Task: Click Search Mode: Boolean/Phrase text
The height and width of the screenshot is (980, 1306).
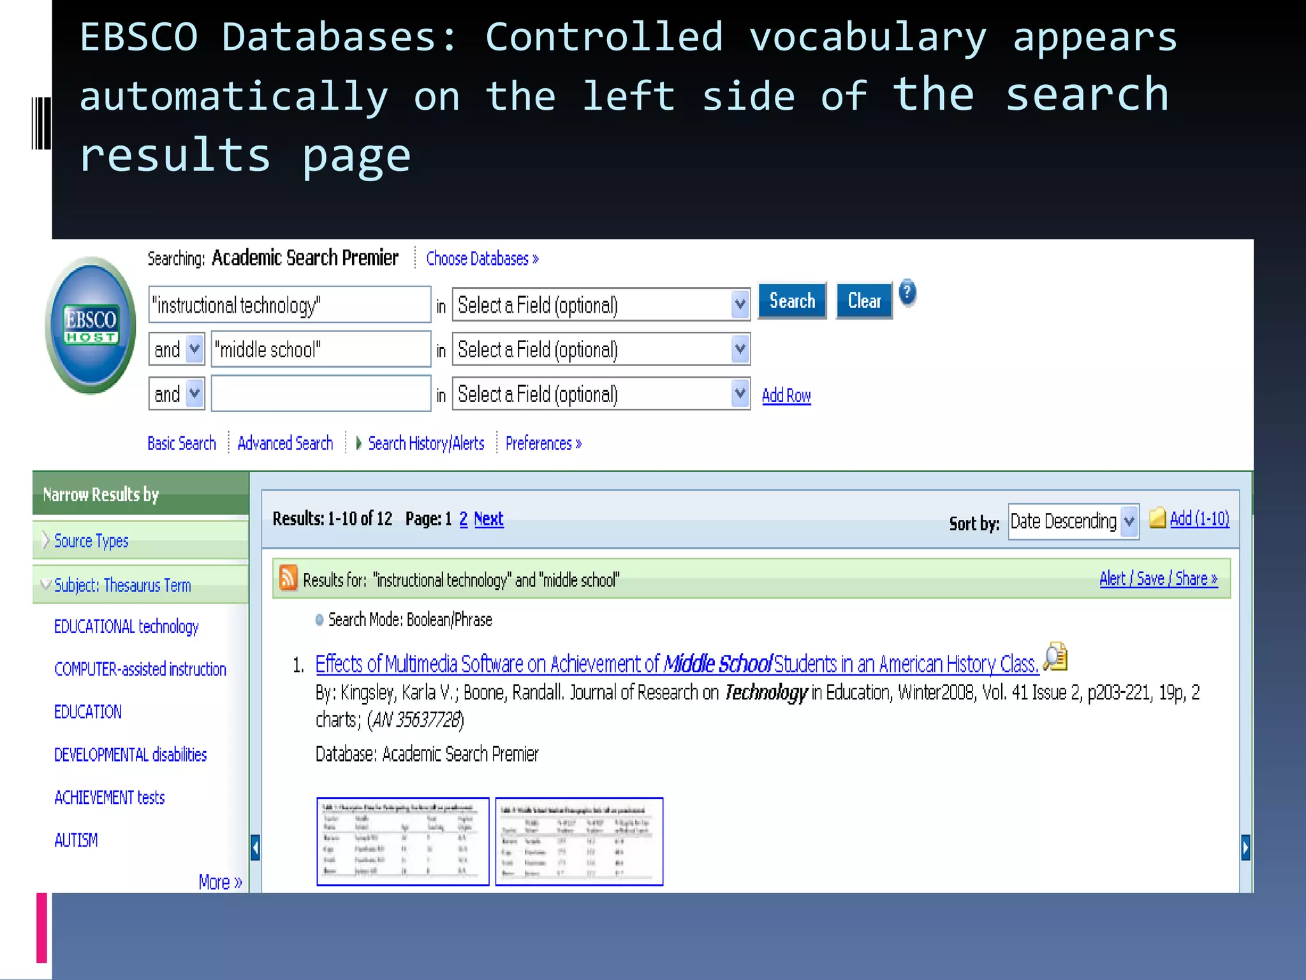Action: pos(410,620)
